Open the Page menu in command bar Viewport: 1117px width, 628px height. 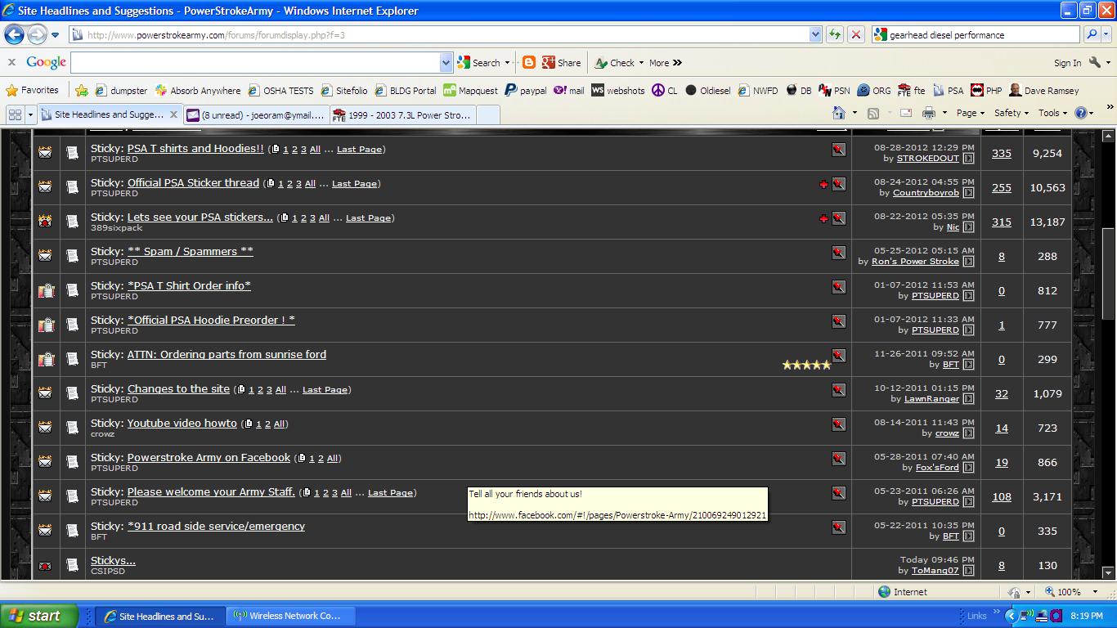(x=970, y=113)
